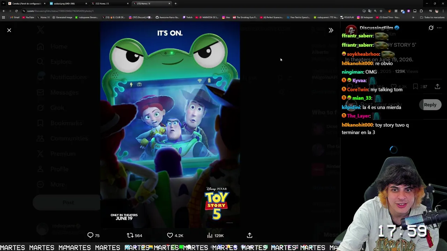Click the translate page icon

[x=369, y=11]
